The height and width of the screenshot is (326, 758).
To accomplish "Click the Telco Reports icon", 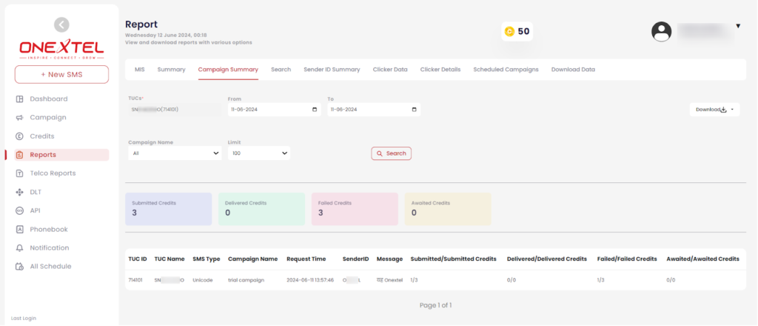I will (20, 173).
